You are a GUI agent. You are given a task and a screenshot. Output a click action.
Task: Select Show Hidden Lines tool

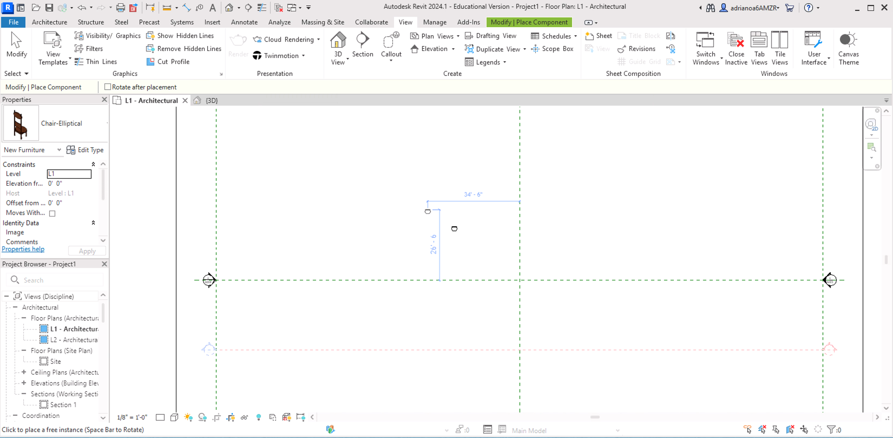coord(180,36)
